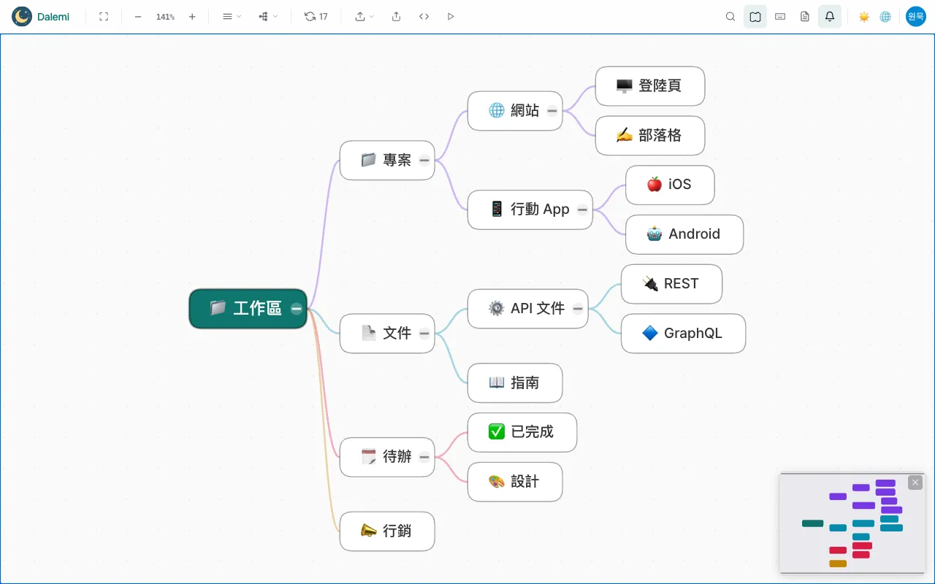Select the 部落格 node
The height and width of the screenshot is (584, 935).
[650, 135]
